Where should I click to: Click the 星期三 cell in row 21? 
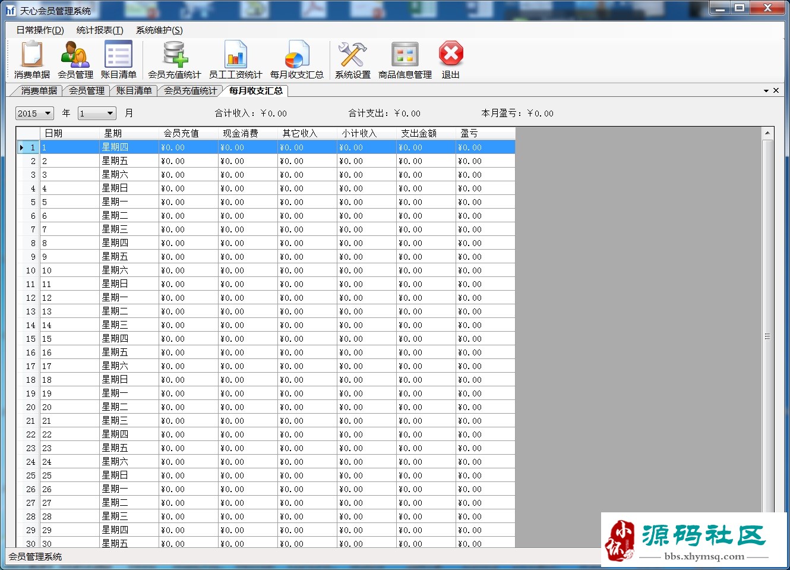(129, 421)
